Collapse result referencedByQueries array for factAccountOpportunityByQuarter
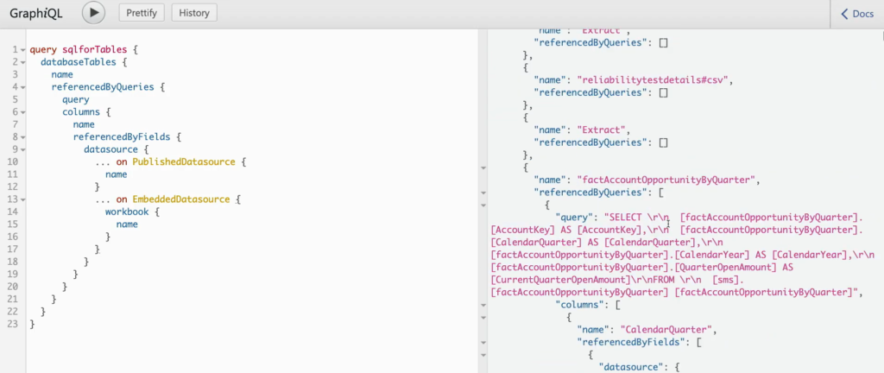 coord(483,193)
